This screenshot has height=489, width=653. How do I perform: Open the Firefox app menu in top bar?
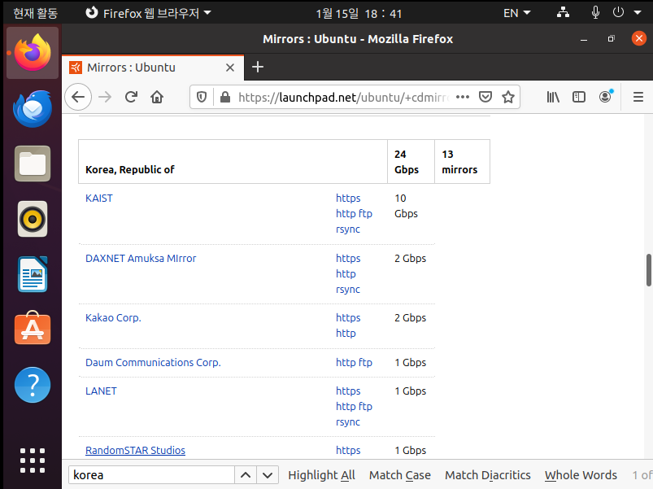(148, 13)
